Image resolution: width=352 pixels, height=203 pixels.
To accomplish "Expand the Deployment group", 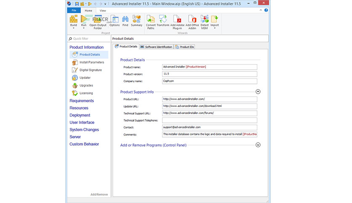I will (x=80, y=115).
